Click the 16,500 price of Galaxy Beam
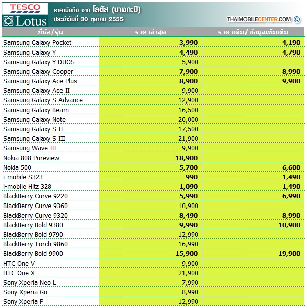The image size is (307, 308). 188,110
